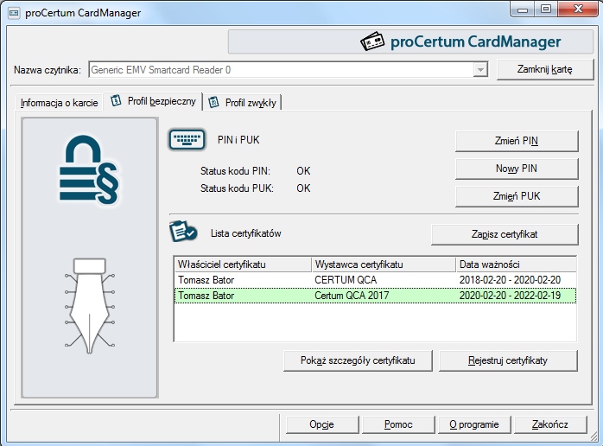Click the card logo next to proCertum CardManager
This screenshot has width=603, height=446.
(372, 41)
